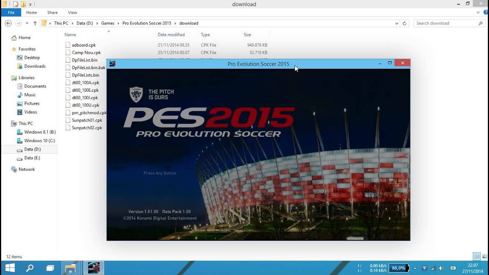
Task: Select the dt80_100E.cpk file
Action: (x=85, y=90)
